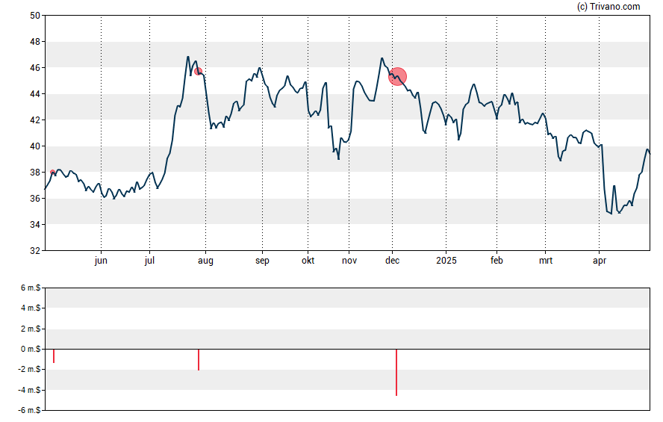Image resolution: width=663 pixels, height=422 pixels.
Task: Click the red marker near late July peak
Action: coord(199,72)
